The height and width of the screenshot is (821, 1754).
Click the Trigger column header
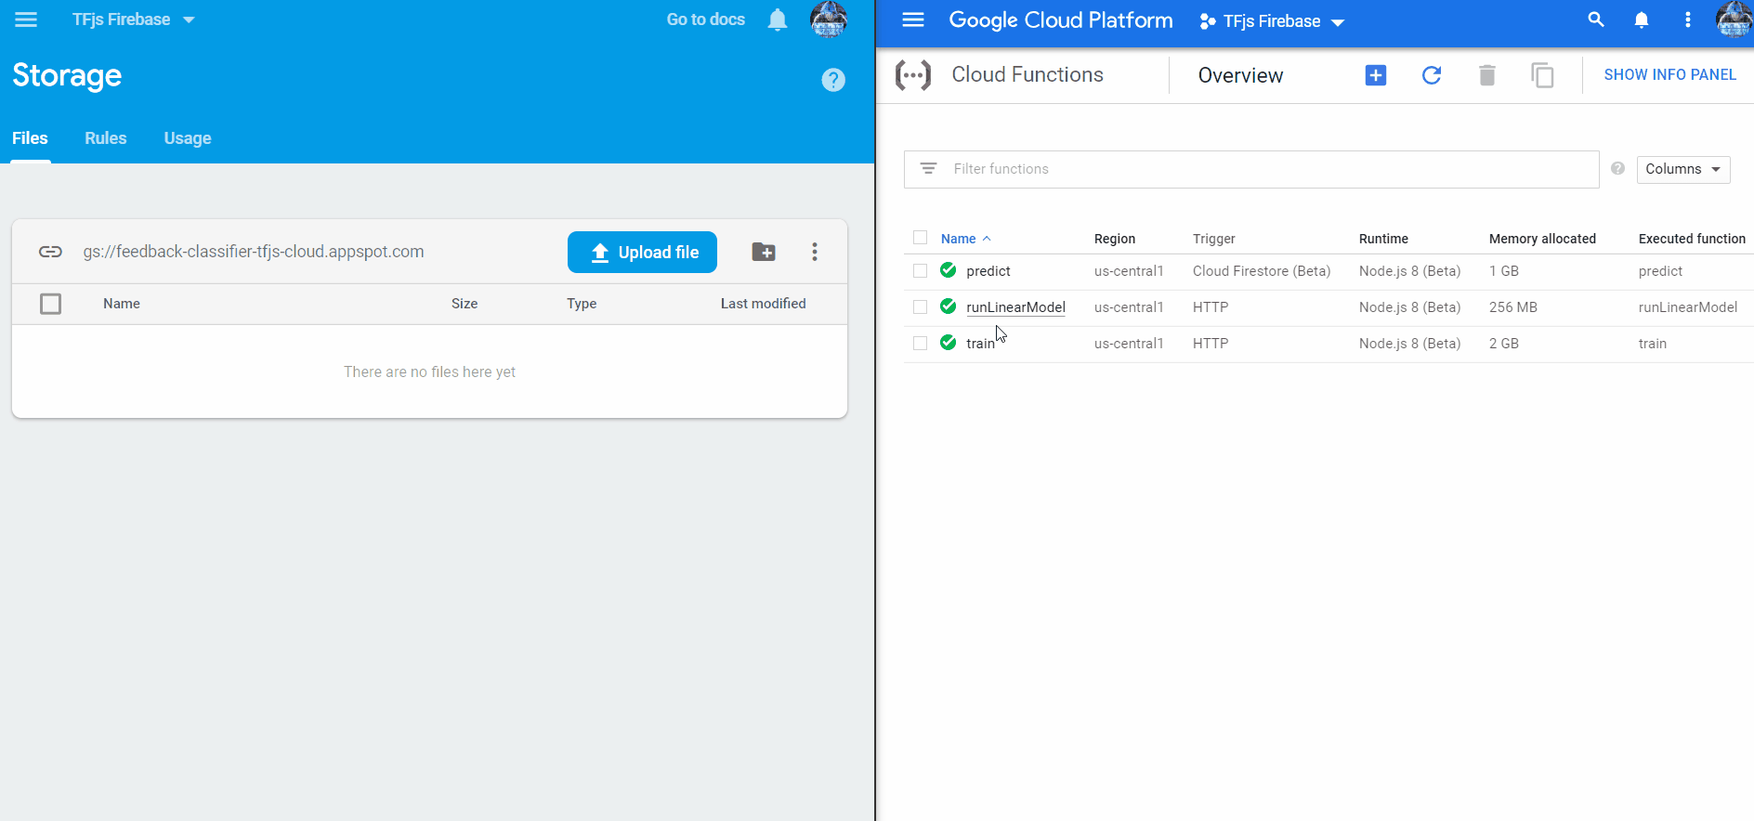click(1214, 239)
